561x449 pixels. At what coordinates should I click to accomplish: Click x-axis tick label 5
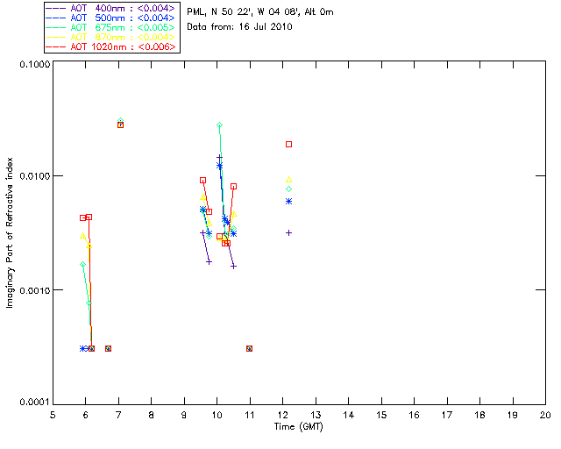pos(53,415)
